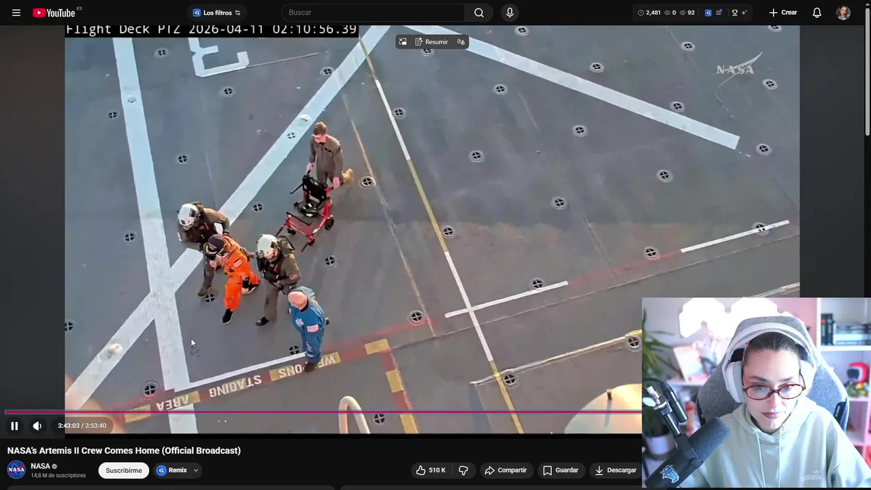Image resolution: width=871 pixels, height=490 pixels.
Task: Click the webcam overlay of the streamer
Action: (x=756, y=393)
